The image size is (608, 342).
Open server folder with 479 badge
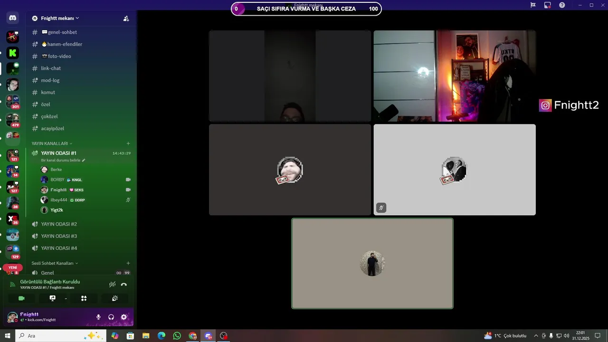(x=13, y=120)
